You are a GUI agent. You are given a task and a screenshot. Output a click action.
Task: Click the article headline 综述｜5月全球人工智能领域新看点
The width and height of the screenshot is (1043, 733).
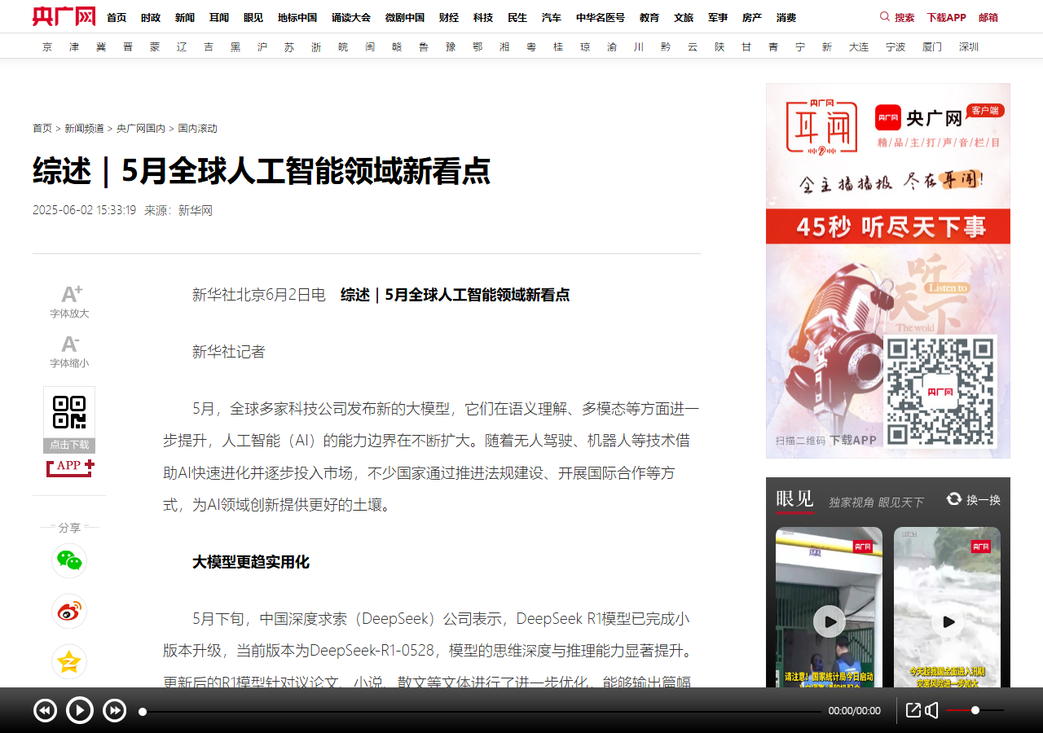click(x=262, y=171)
